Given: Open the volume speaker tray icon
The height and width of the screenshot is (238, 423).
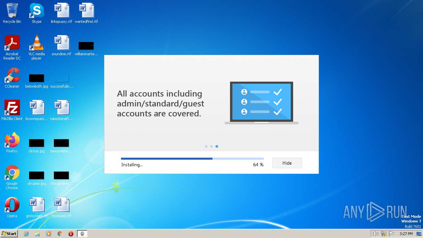Looking at the screenshot, I should [x=376, y=234].
